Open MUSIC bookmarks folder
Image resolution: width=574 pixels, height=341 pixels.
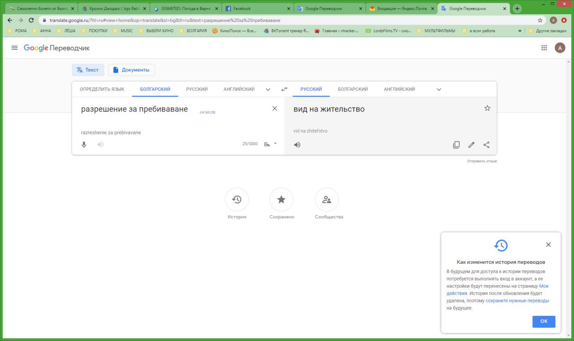(x=123, y=31)
